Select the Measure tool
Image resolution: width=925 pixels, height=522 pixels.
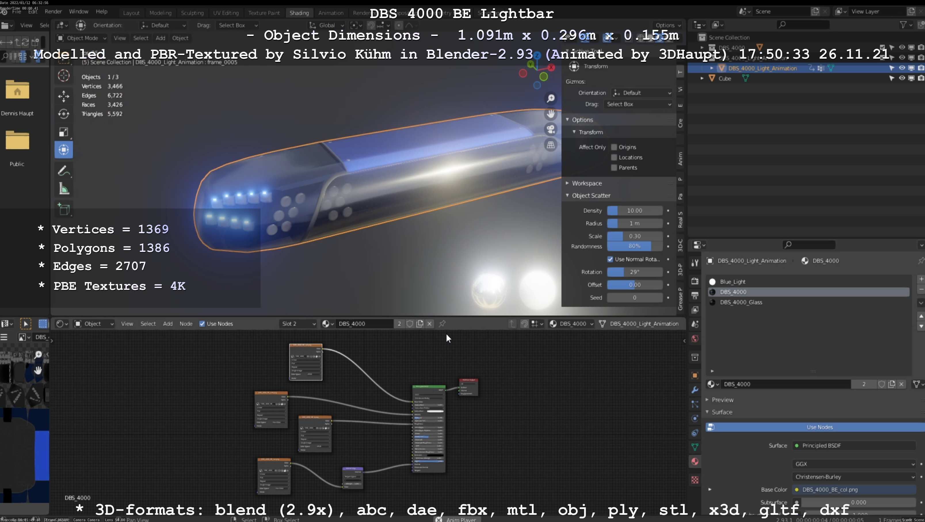point(64,189)
